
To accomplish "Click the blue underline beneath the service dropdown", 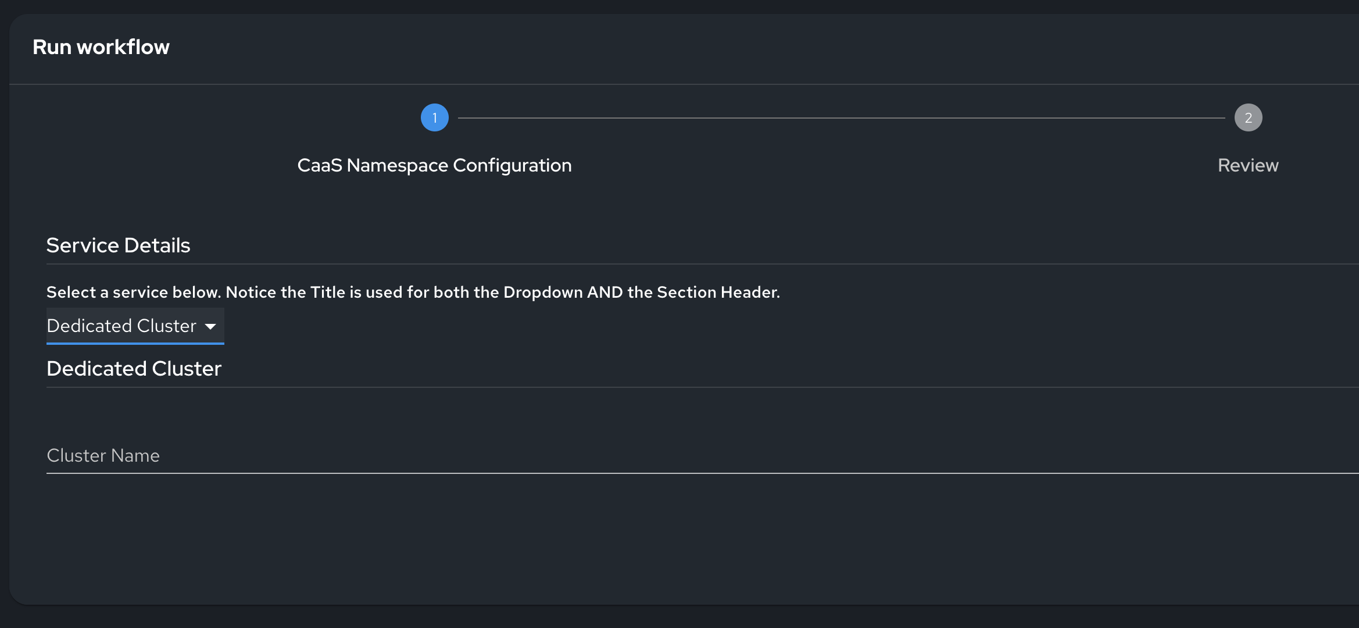I will pos(135,343).
